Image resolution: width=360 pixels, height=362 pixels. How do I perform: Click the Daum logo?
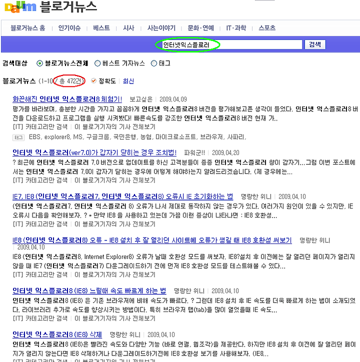point(20,7)
